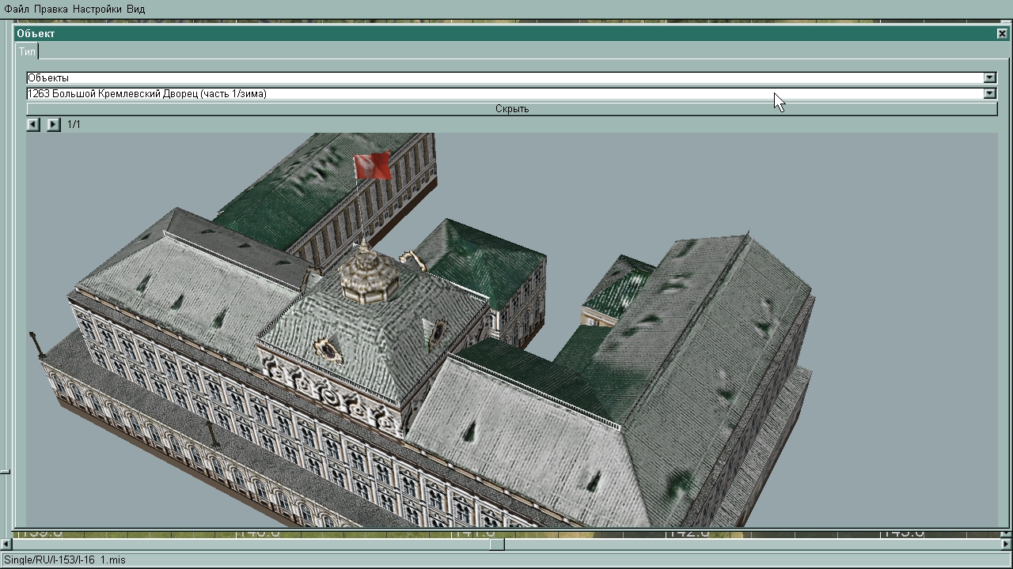Click the horizontal scrollbar thumb
The height and width of the screenshot is (569, 1013).
coord(496,545)
